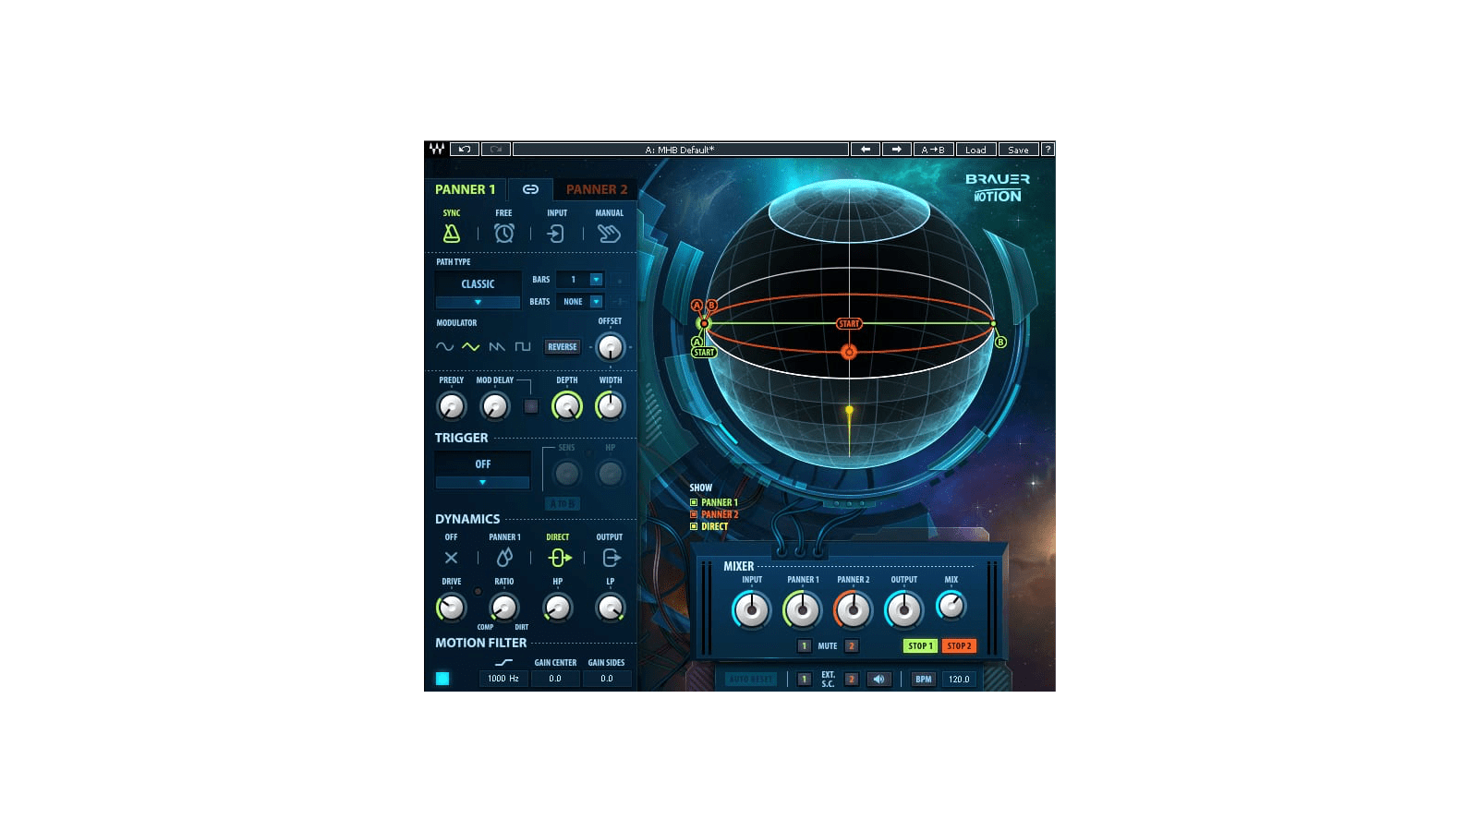Toggle Show Panner 1 checkbox
Image resolution: width=1478 pixels, height=831 pixels.
pyautogui.click(x=694, y=503)
